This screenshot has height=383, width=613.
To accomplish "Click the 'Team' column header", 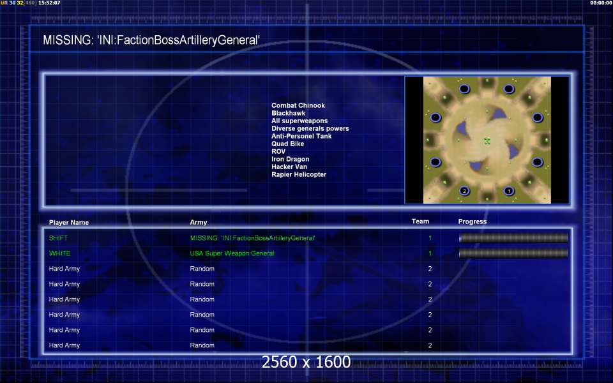I will [x=420, y=222].
